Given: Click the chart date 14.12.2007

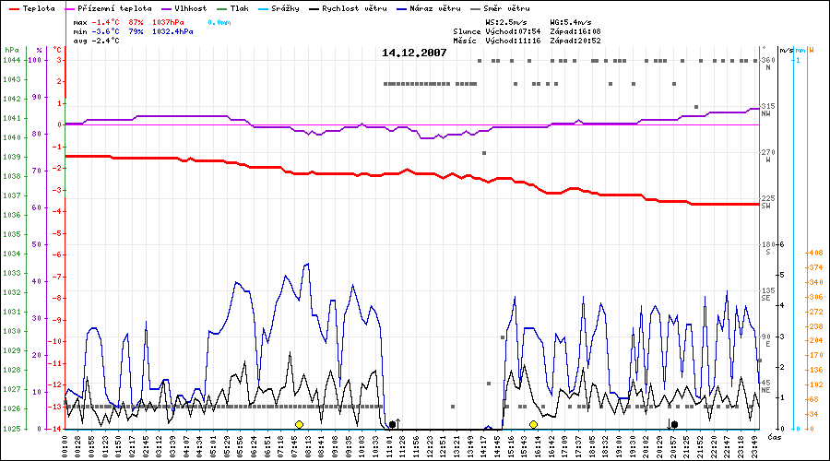Looking at the screenshot, I should [x=414, y=53].
